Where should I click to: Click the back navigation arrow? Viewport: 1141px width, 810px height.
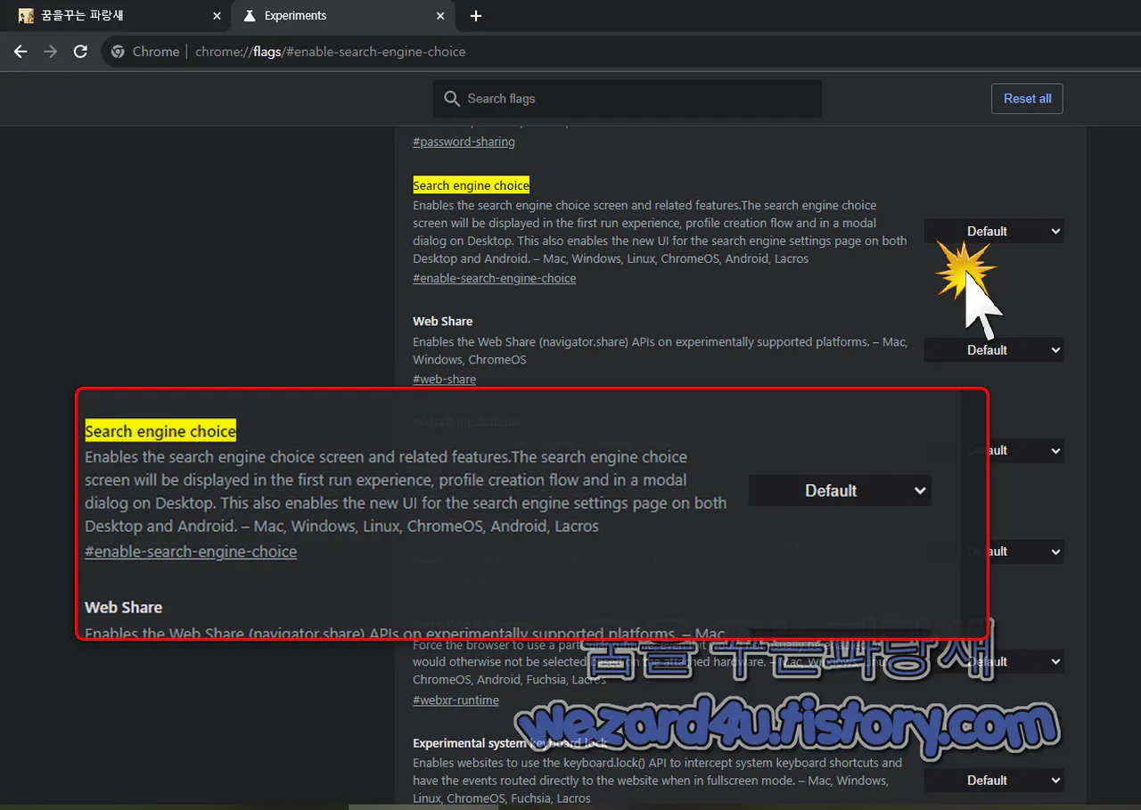pos(21,52)
